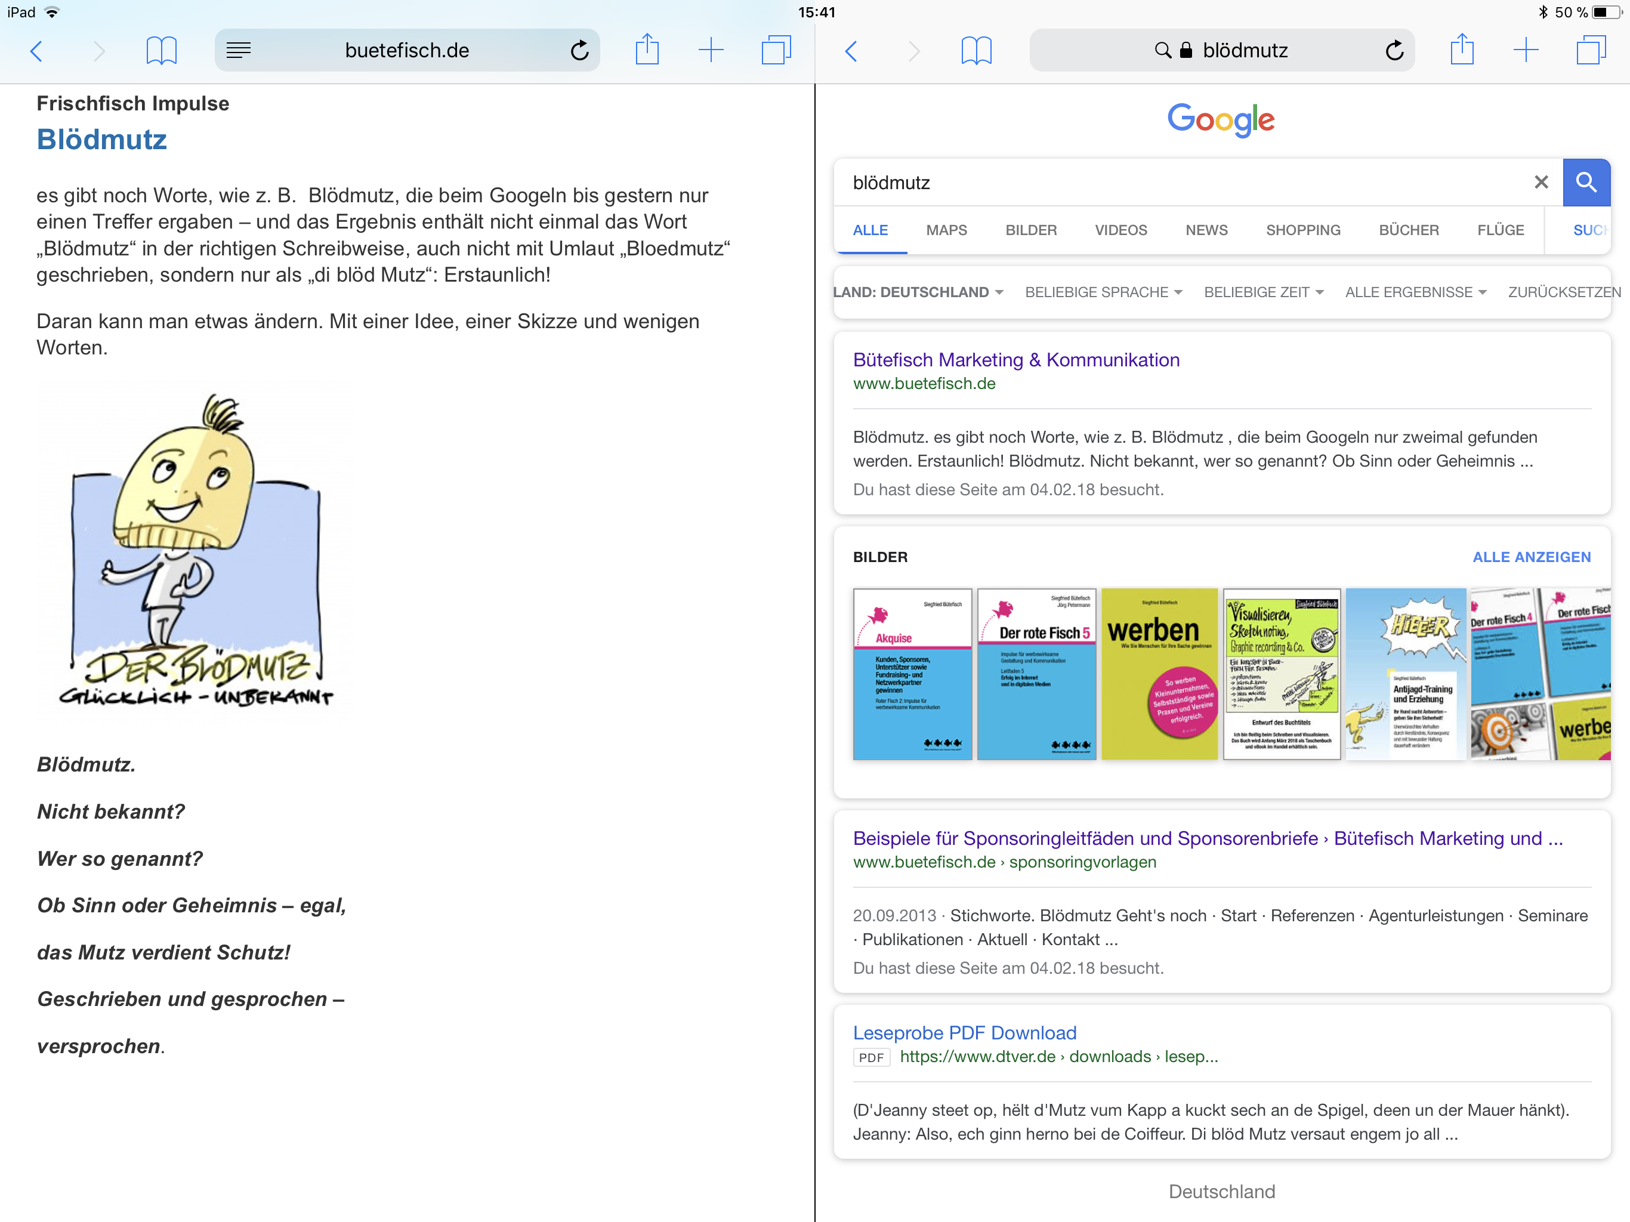The width and height of the screenshot is (1630, 1222).
Task: Switch to the FLÜGE tab
Action: pos(1501,230)
